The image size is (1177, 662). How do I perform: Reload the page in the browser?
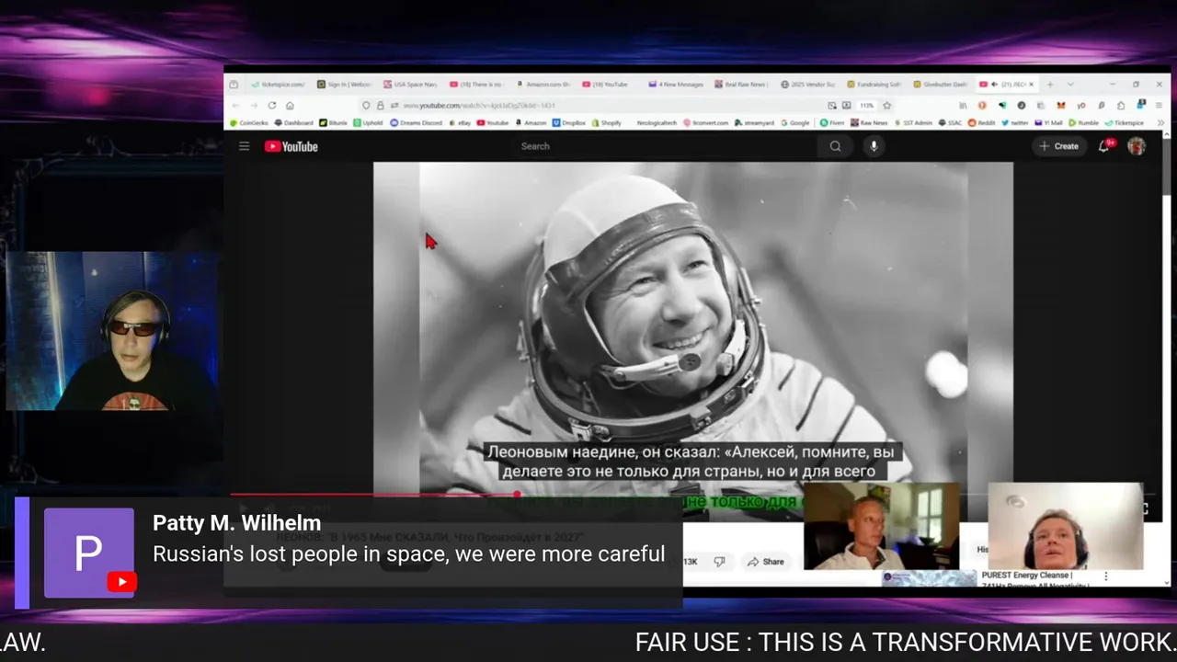pos(272,106)
